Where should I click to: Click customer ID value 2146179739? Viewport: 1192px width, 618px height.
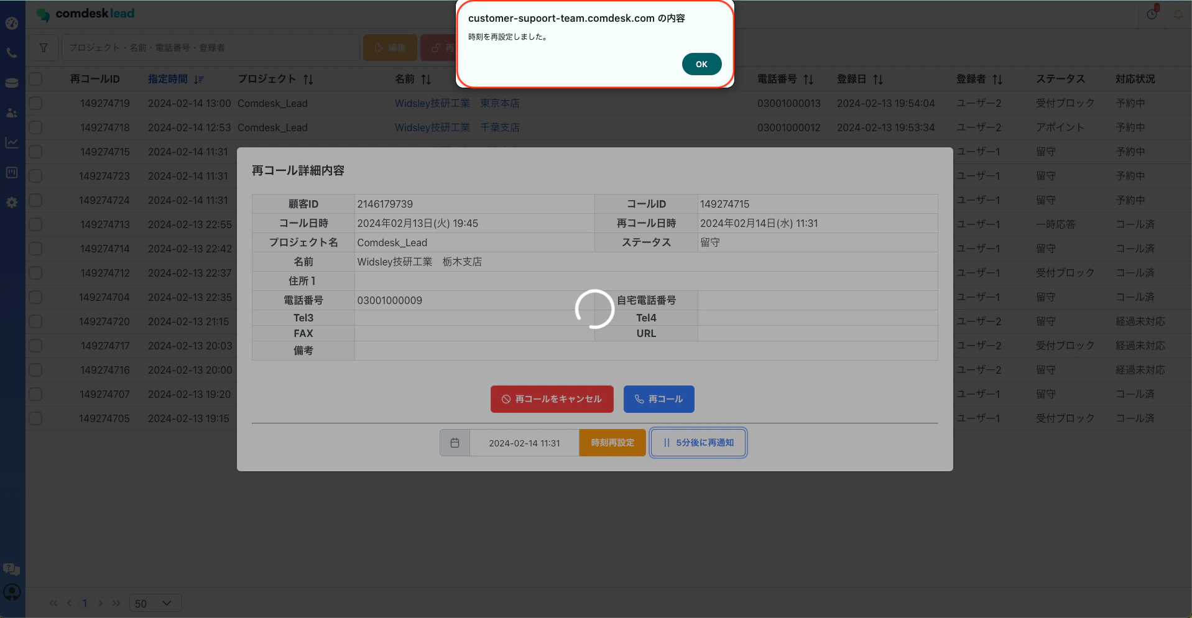[x=385, y=204]
